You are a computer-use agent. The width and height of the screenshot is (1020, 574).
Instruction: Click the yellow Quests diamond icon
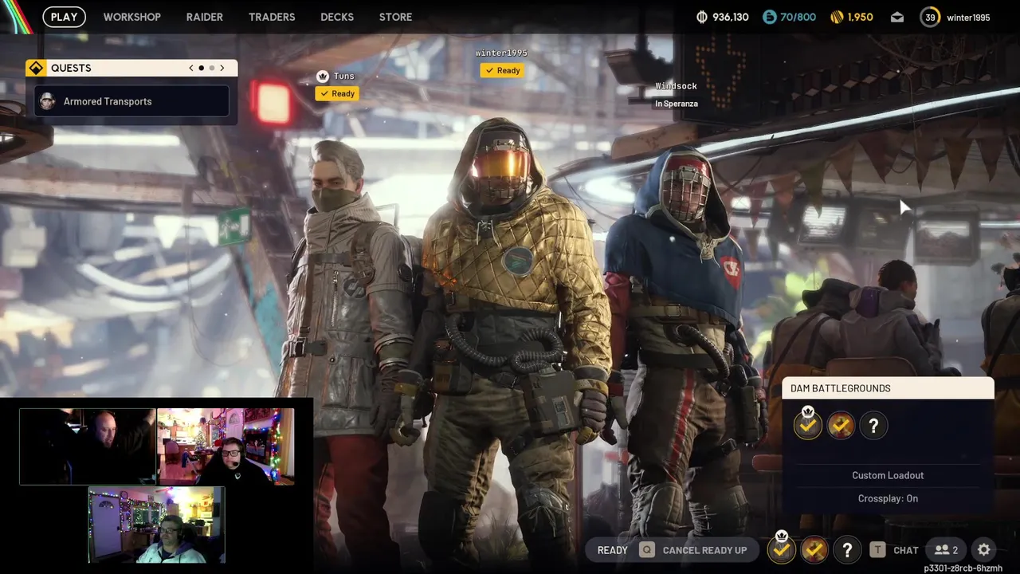(x=36, y=68)
